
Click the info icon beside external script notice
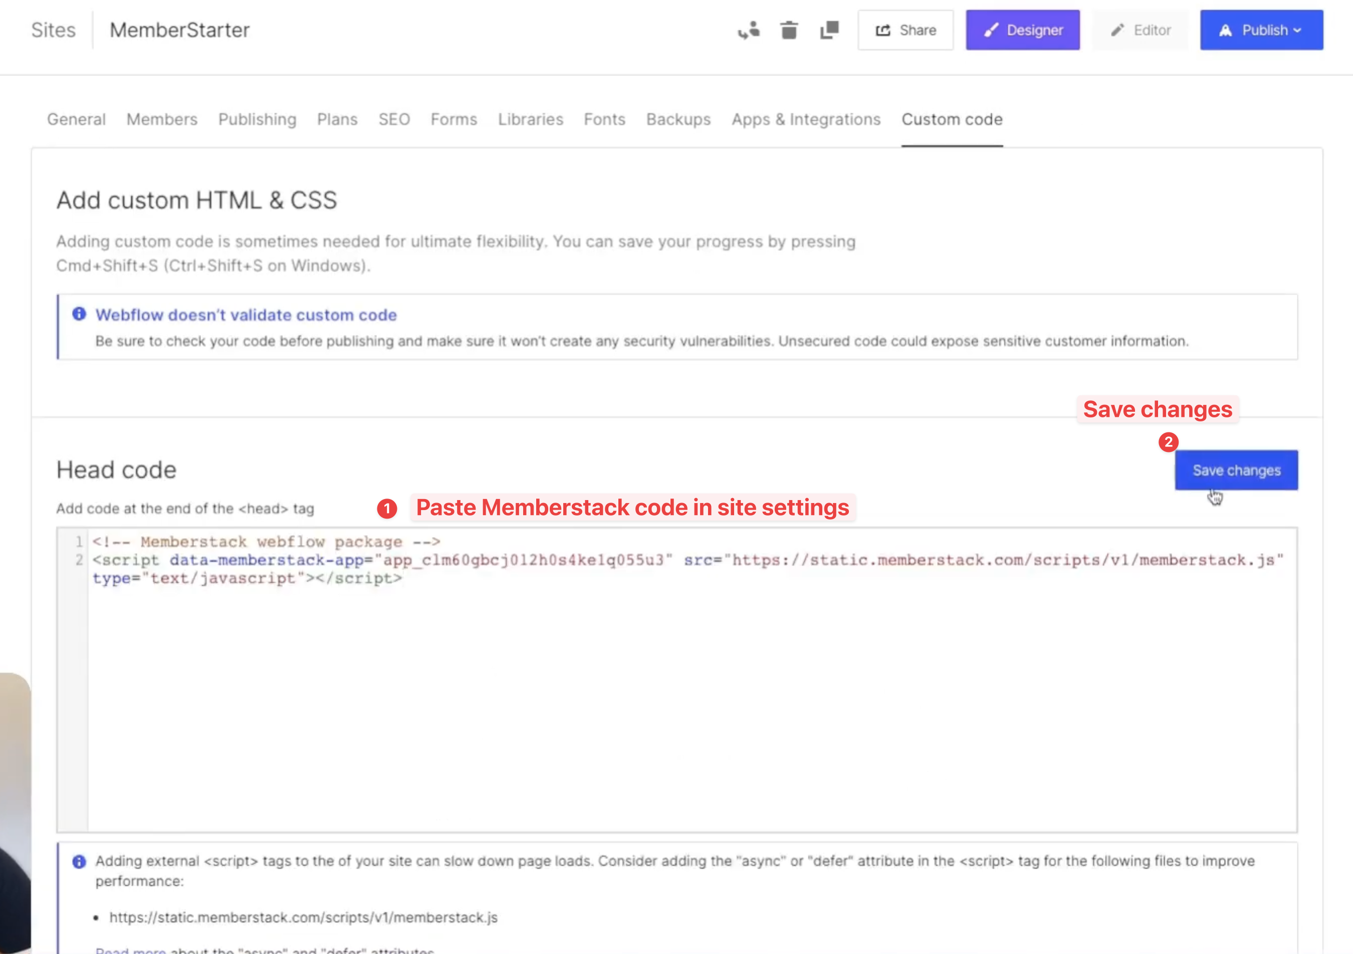pos(79,861)
